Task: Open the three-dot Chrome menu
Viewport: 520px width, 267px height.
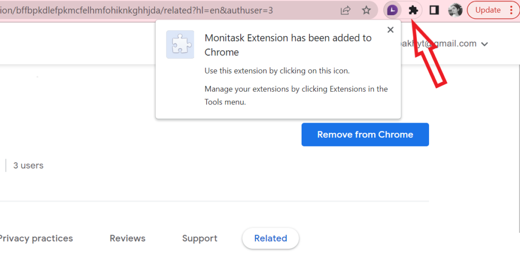Action: pos(511,10)
